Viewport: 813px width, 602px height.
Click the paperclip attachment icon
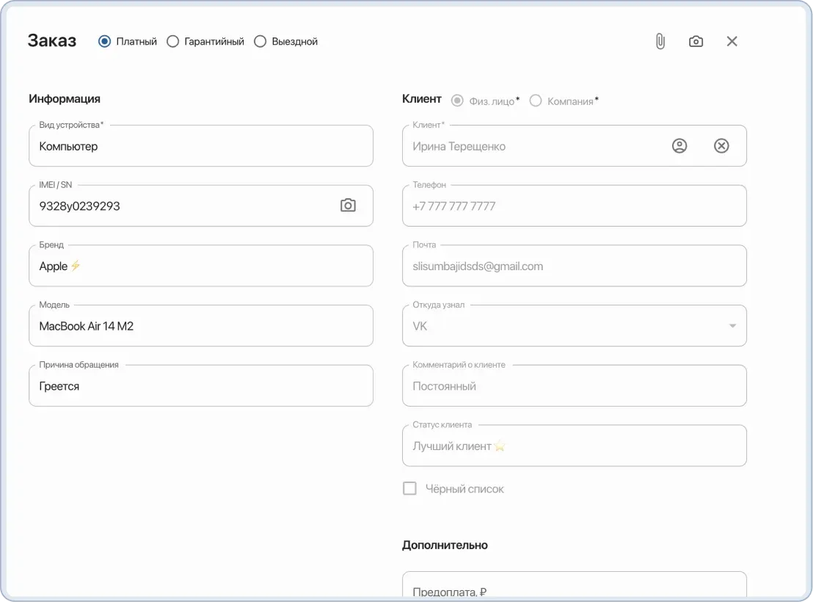pos(659,41)
